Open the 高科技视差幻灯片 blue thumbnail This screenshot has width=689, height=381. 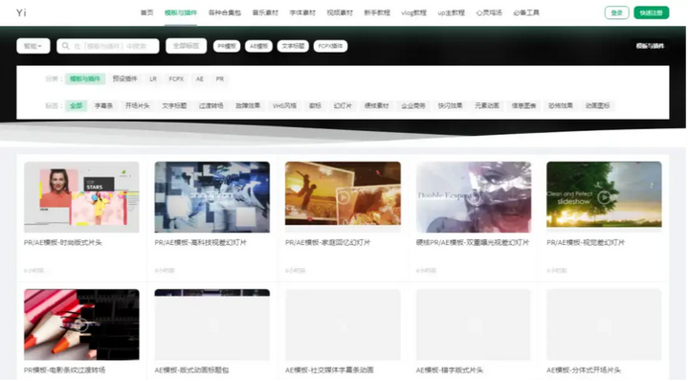coord(212,197)
